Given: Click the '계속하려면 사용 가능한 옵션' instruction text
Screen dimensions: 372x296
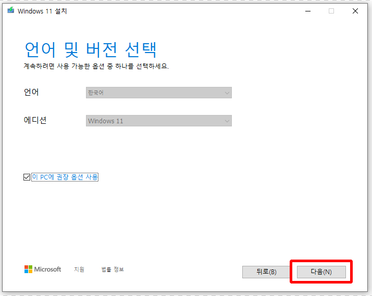Looking at the screenshot, I should (x=96, y=66).
